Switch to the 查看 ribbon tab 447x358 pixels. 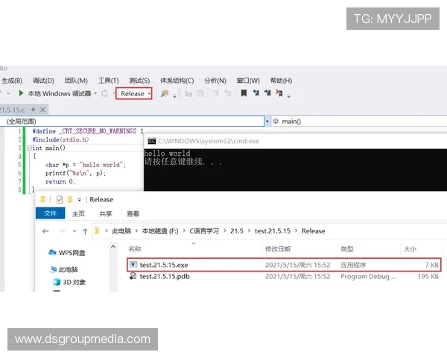coord(133,213)
